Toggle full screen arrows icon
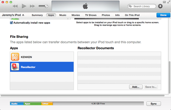 coord(169,2)
